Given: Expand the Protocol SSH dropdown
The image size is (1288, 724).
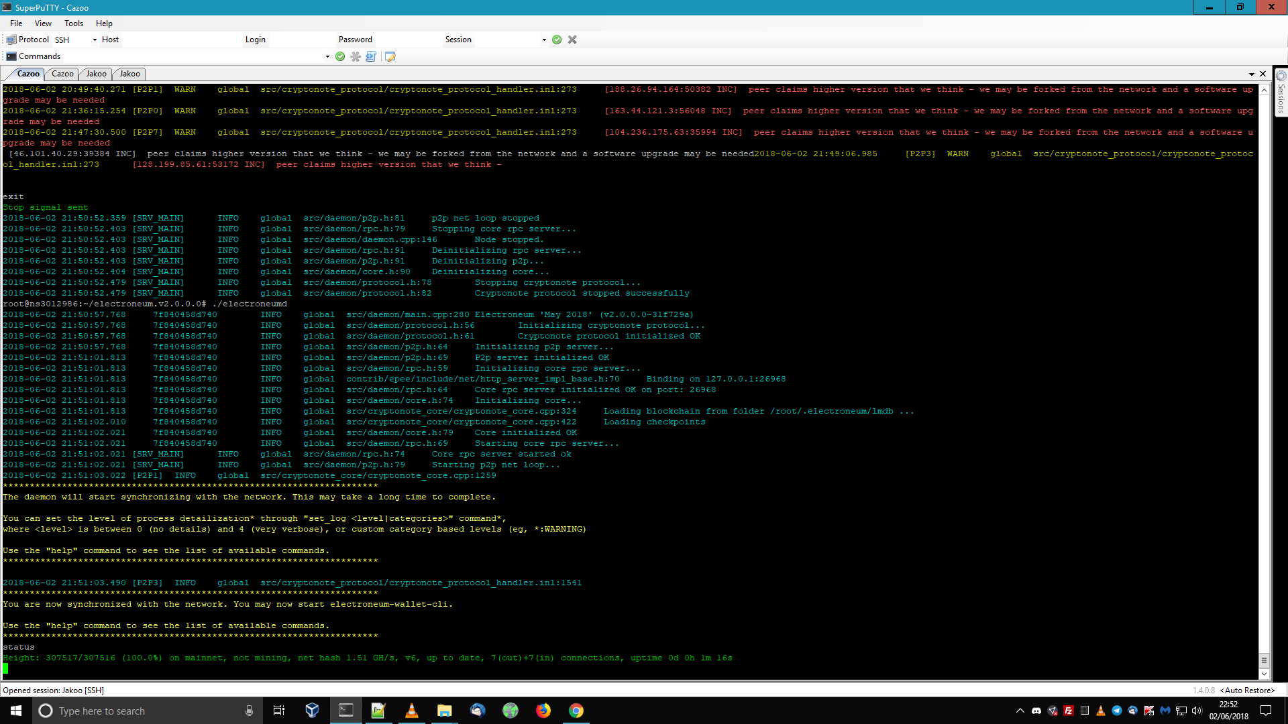Looking at the screenshot, I should [95, 40].
